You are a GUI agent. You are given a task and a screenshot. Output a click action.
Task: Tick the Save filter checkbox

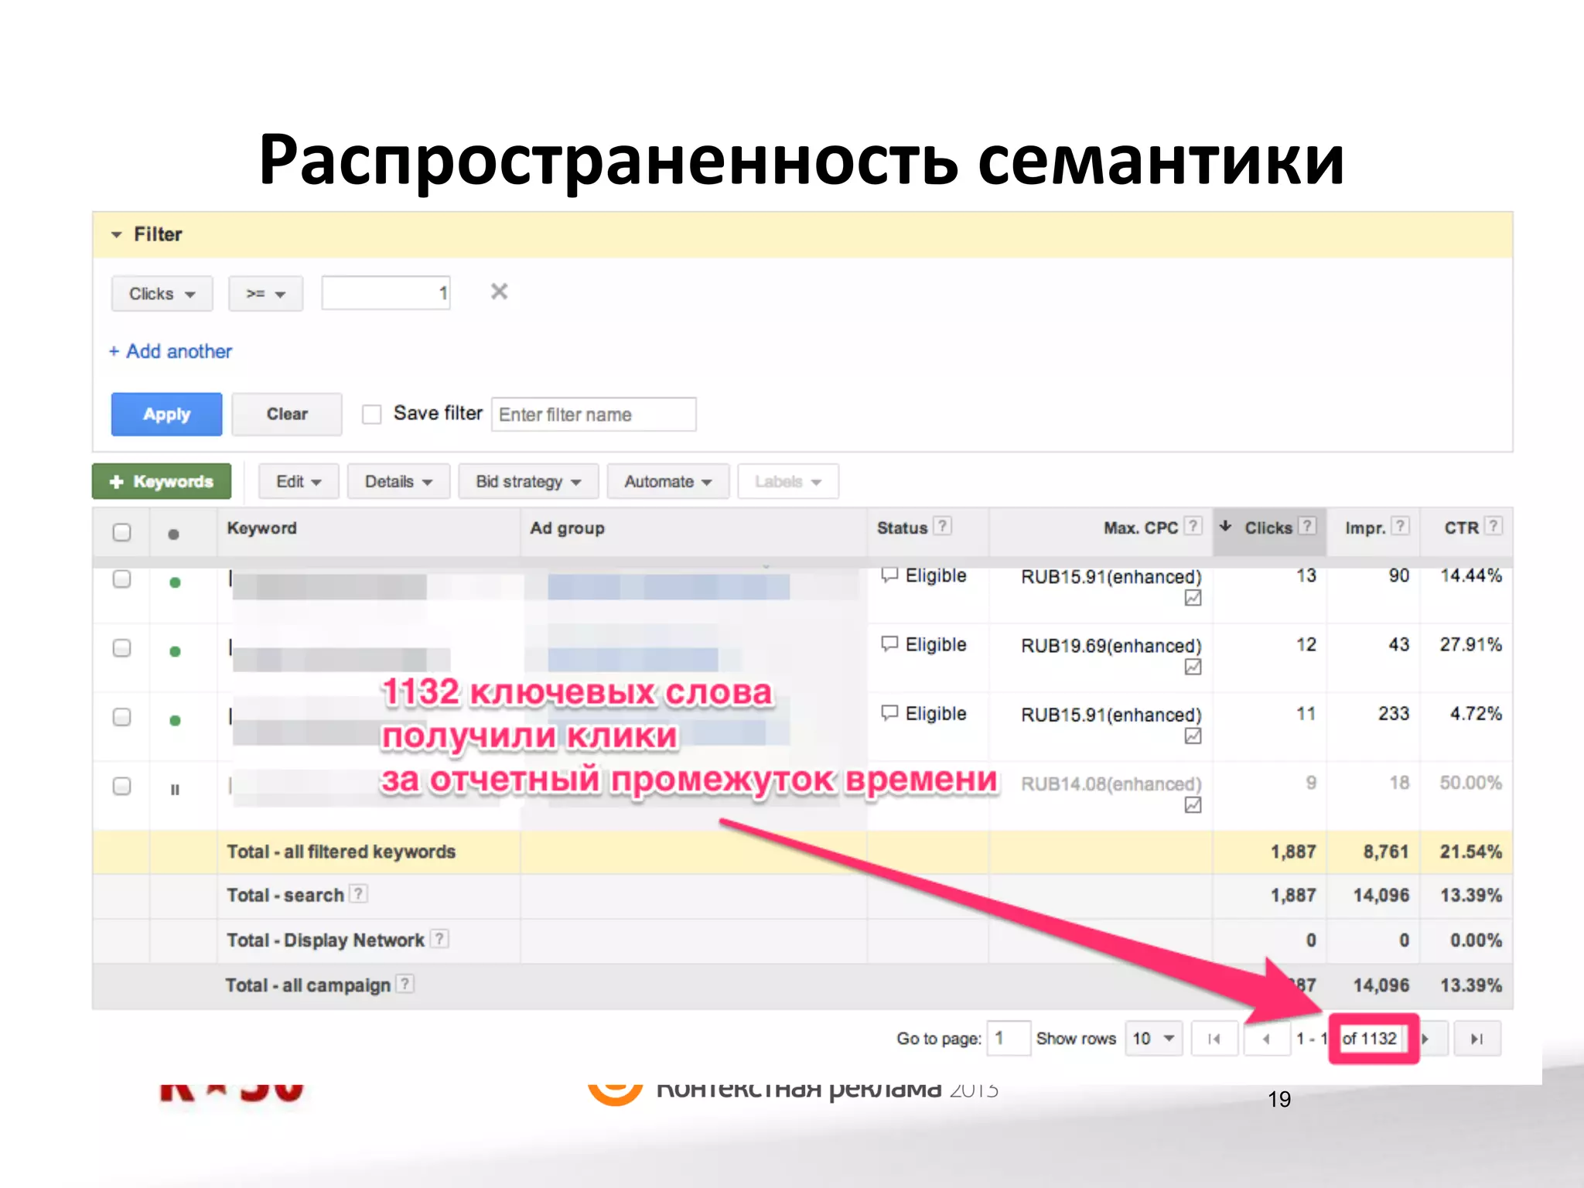click(x=372, y=415)
